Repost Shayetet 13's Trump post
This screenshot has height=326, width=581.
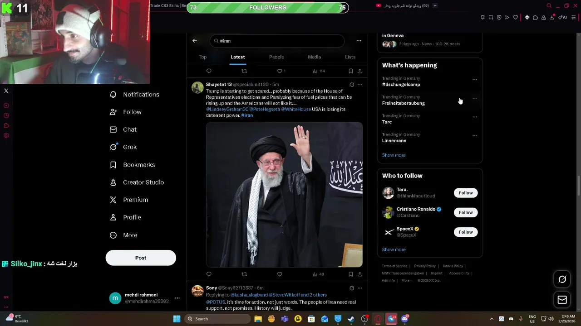click(x=244, y=274)
